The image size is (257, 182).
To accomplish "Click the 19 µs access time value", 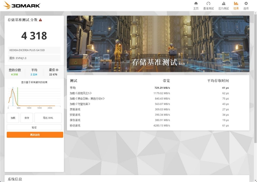I will (x=226, y=120).
